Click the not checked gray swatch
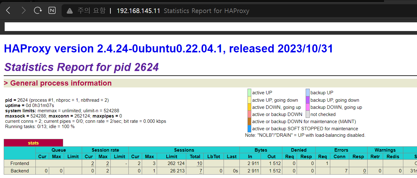 pyautogui.click(x=308, y=114)
